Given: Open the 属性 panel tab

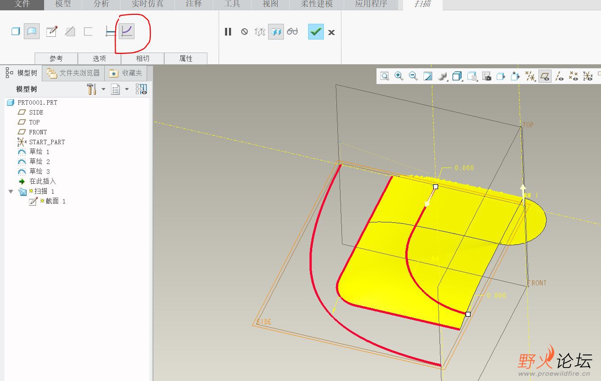Looking at the screenshot, I should pos(186,58).
